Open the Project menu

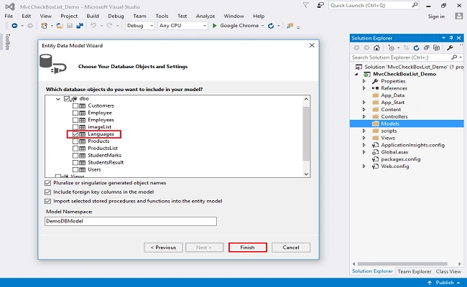69,16
